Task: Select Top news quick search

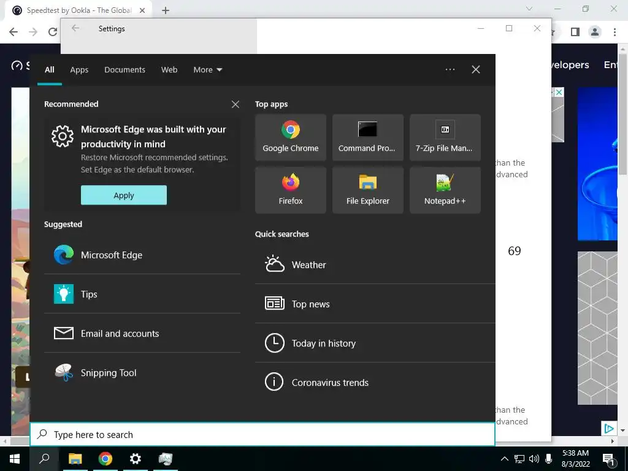Action: (x=375, y=304)
